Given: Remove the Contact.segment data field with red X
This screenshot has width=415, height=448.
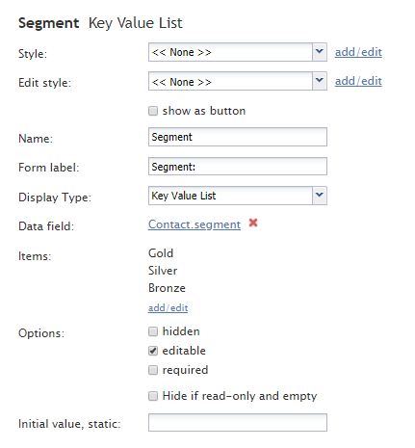Looking at the screenshot, I should tap(253, 223).
